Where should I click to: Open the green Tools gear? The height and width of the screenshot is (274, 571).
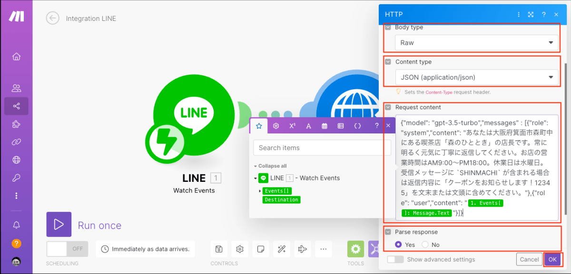355,249
